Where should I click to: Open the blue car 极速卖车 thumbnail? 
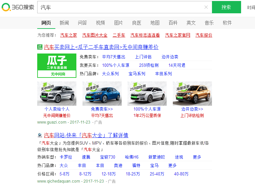(x=102, y=93)
